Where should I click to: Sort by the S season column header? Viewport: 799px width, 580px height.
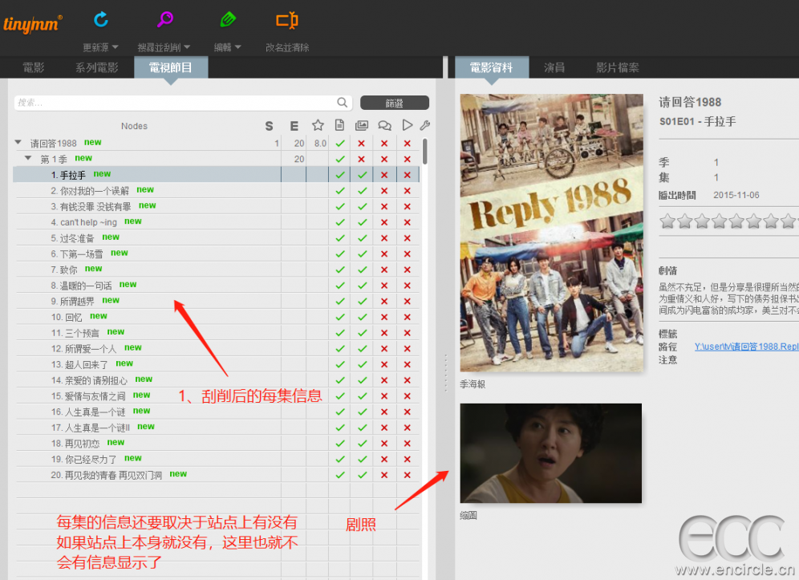point(269,126)
